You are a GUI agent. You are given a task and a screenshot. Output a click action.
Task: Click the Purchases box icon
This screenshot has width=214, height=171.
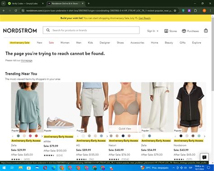pos(184,31)
